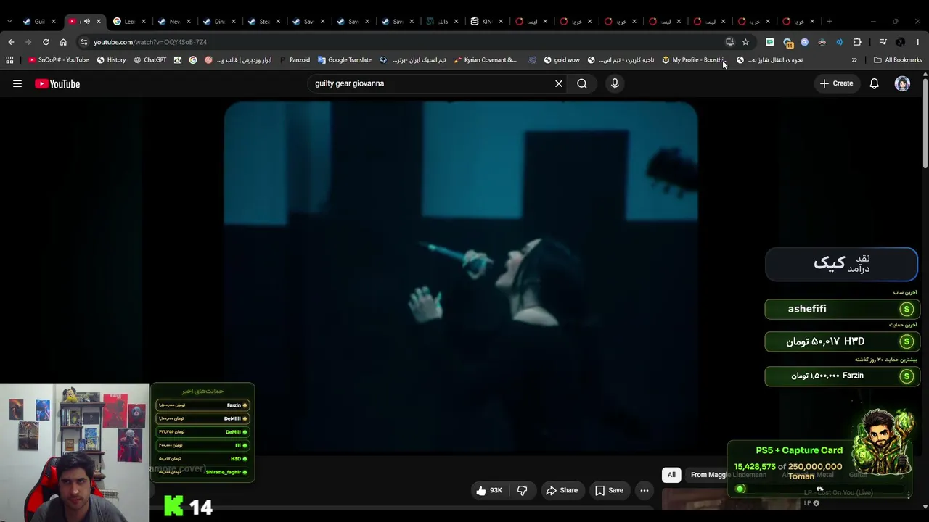The image size is (929, 522).
Task: Open the gold wow bookmark
Action: [x=560, y=60]
